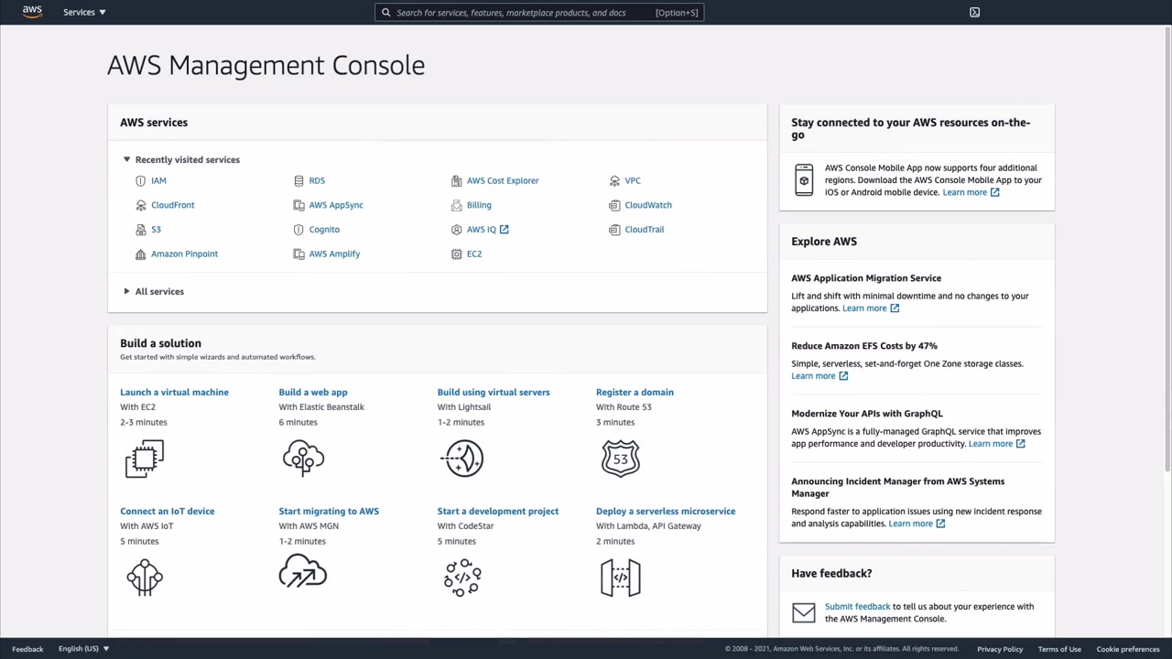Expand the All services section

153,291
